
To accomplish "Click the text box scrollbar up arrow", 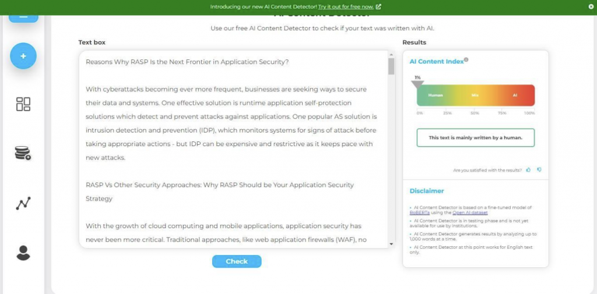I will 391,55.
